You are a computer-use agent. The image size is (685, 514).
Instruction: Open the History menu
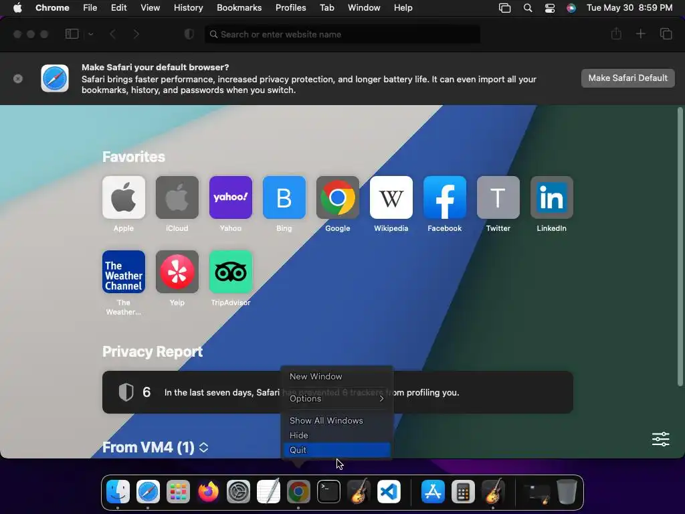[x=188, y=7]
